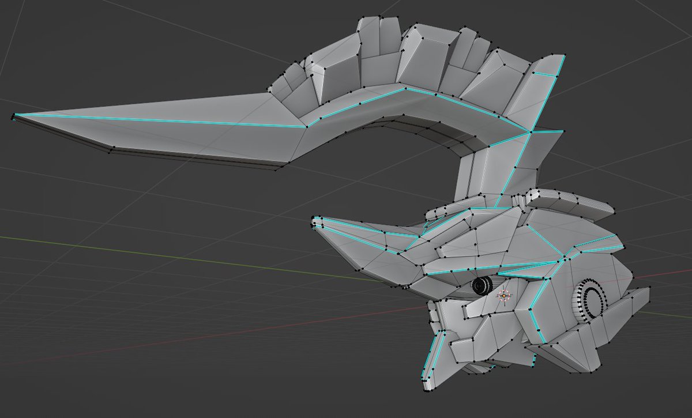Click the 3D cursor crosshair on the head

(505, 295)
